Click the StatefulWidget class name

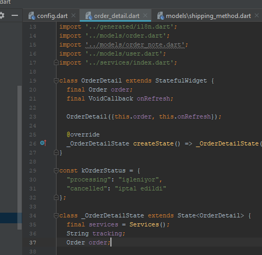(x=181, y=80)
